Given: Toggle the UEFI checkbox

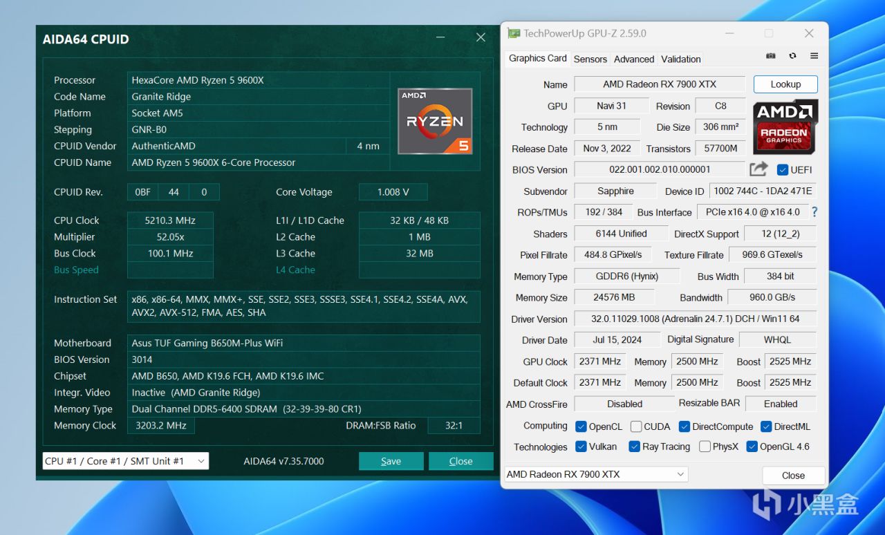Looking at the screenshot, I should tap(783, 170).
